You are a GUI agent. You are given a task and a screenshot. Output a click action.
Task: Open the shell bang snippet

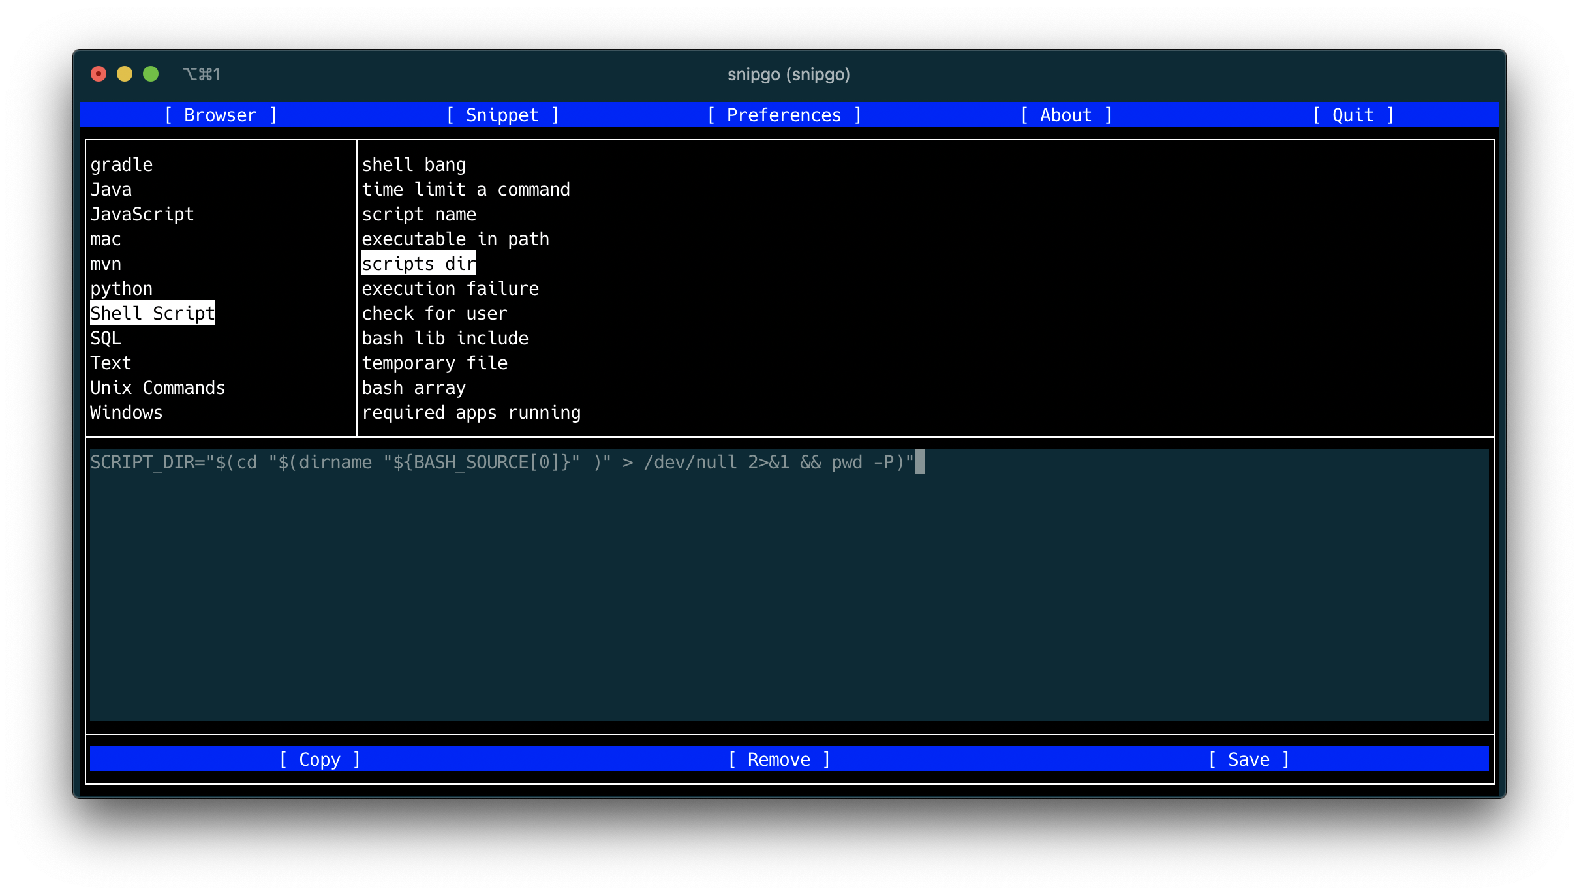point(414,164)
